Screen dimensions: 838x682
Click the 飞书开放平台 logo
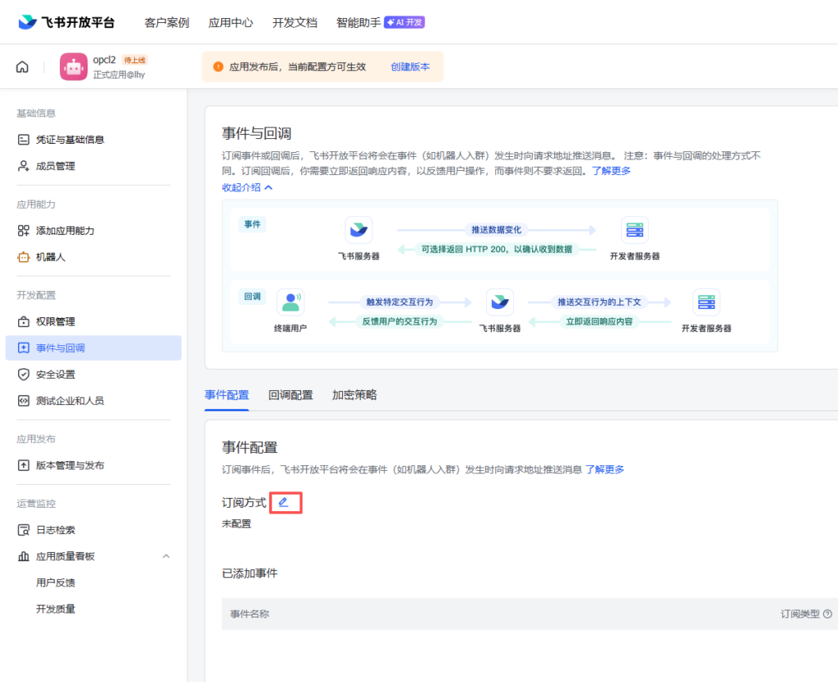(67, 22)
